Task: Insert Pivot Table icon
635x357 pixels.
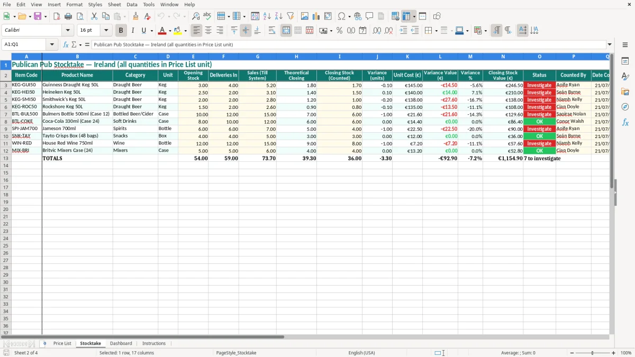Action: [x=328, y=16]
